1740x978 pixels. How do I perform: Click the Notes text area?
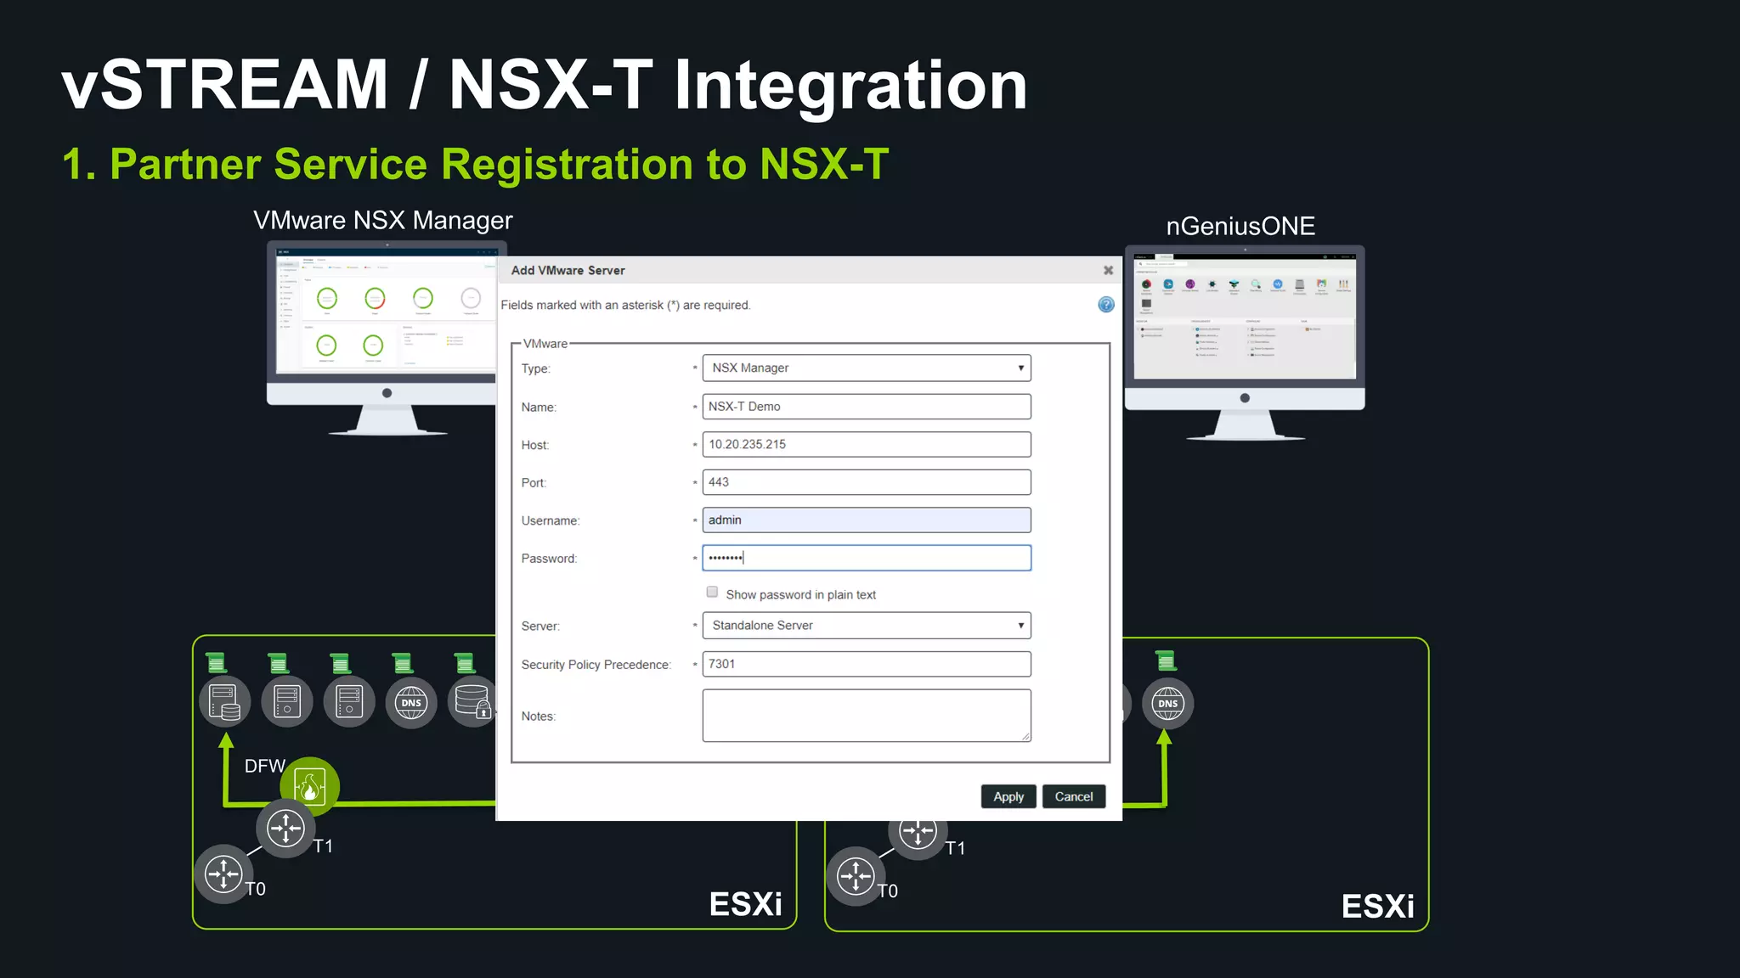pyautogui.click(x=867, y=716)
